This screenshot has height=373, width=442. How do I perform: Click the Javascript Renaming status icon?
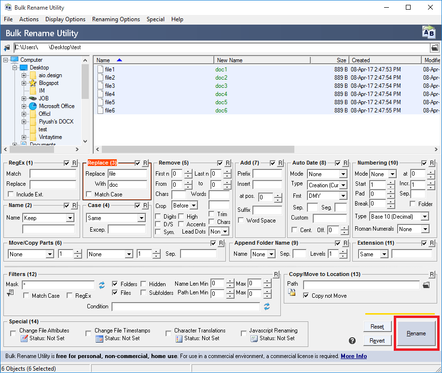coord(254,338)
